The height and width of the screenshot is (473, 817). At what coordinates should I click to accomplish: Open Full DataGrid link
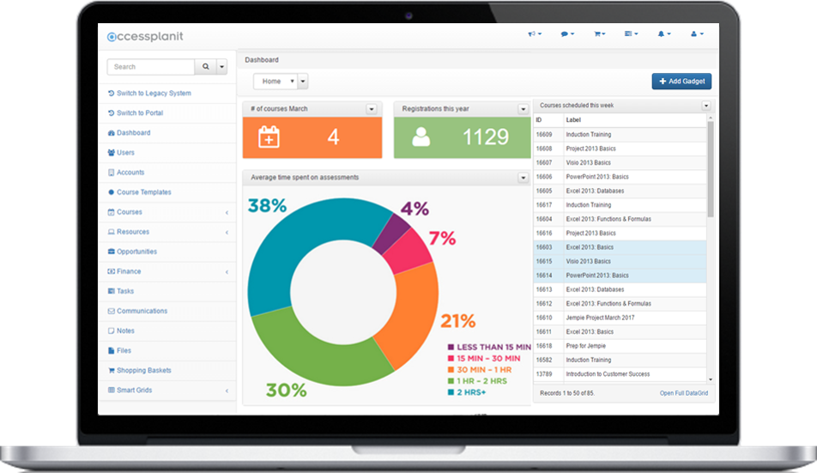[684, 393]
